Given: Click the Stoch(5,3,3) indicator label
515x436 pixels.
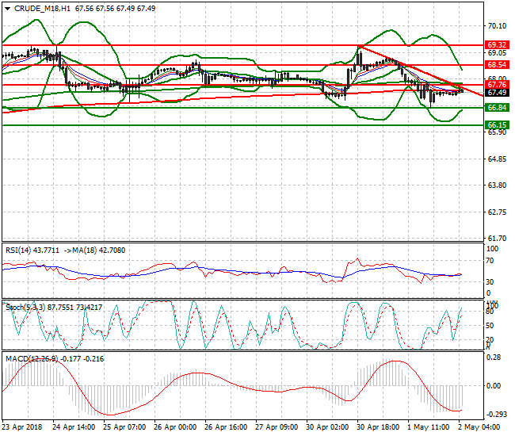Looking at the screenshot, I should coord(24,305).
